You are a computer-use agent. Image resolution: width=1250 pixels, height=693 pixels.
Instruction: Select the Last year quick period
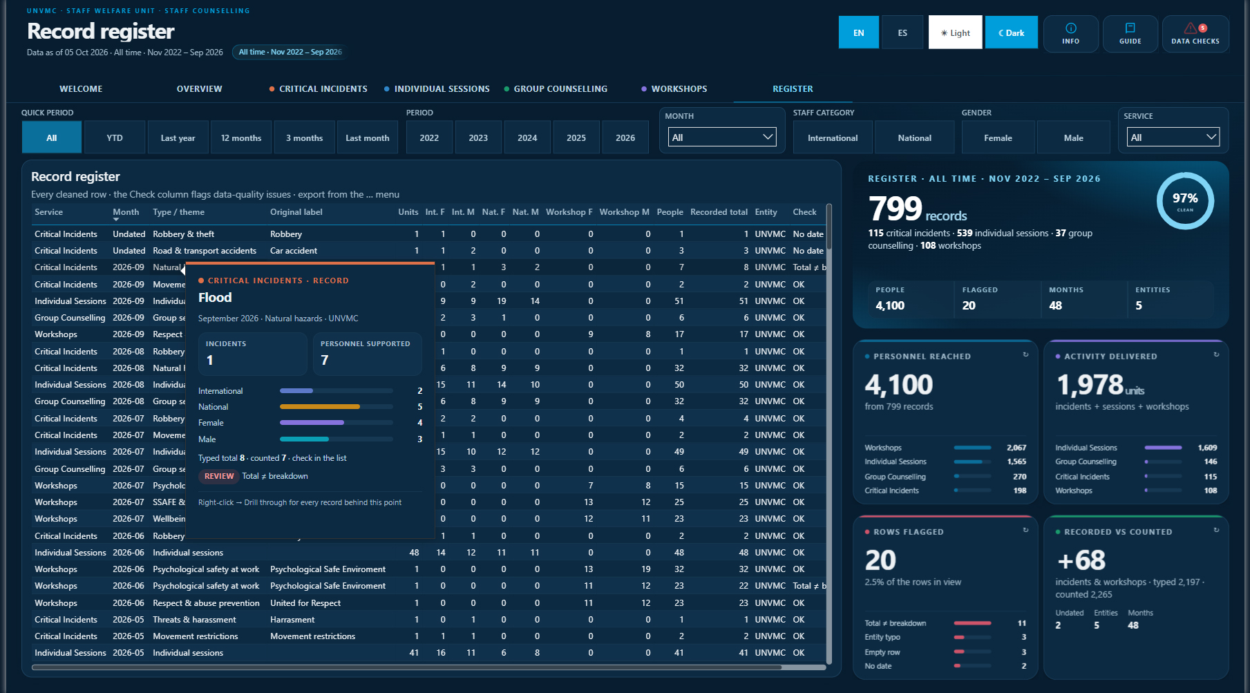178,137
